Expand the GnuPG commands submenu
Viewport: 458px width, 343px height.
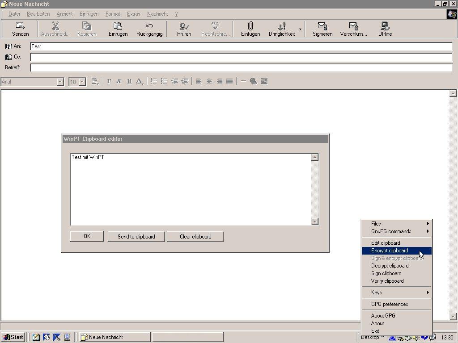(x=397, y=231)
